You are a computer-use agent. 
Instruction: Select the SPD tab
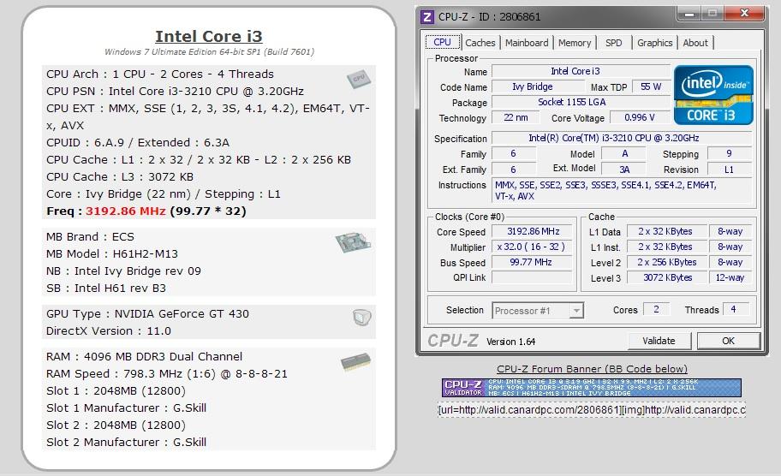coord(614,43)
